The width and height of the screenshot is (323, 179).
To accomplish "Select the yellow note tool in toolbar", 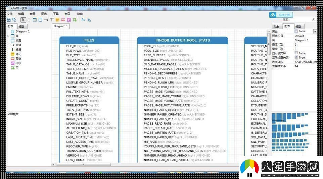I will tap(57, 20).
